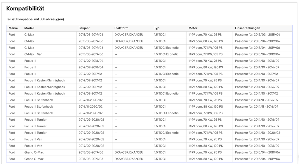This screenshot has height=164, width=299.
Task: Click the Einschränkungen column header
Action: (x=248, y=28)
